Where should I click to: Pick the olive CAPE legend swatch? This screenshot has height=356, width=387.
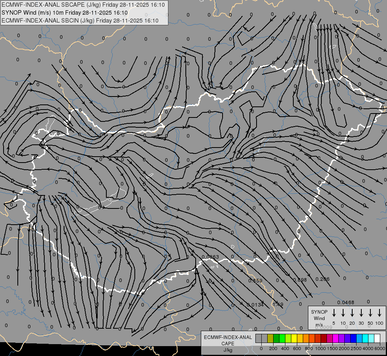(x=270, y=338)
